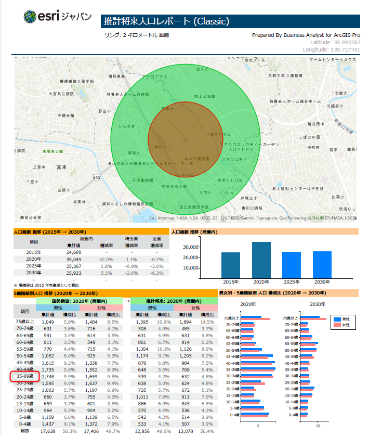Click the 浦和大 label on the map

pyautogui.click(x=134, y=153)
